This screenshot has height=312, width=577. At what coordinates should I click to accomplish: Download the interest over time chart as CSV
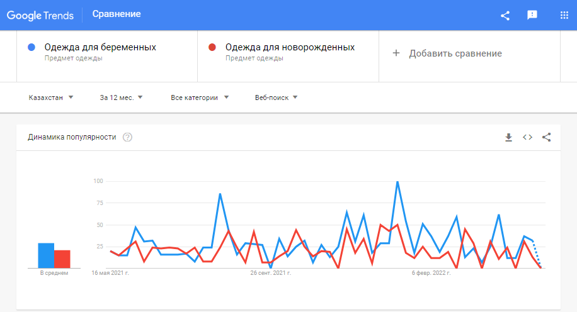tap(509, 137)
